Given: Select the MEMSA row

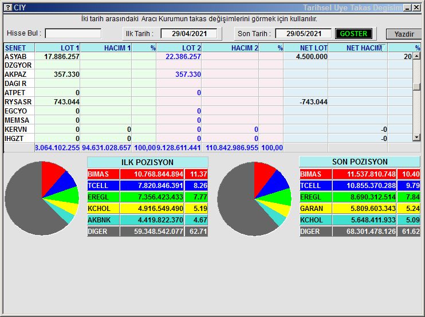Looking at the screenshot, I should pos(208,120).
